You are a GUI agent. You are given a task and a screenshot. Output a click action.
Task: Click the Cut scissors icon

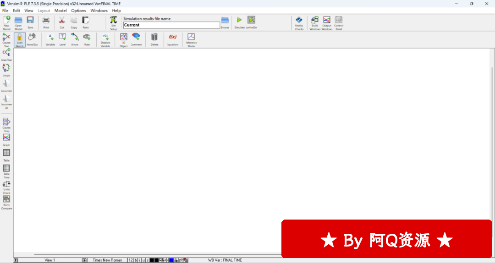62,23
